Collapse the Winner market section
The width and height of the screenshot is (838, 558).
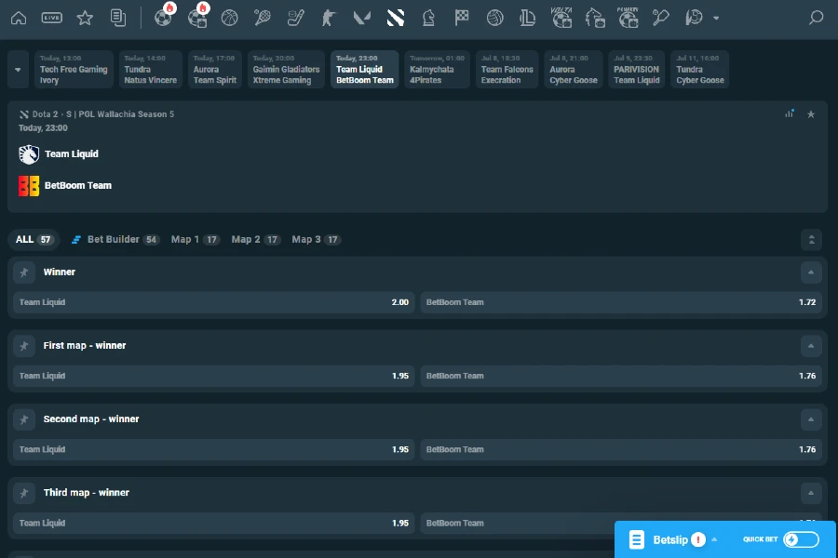pyautogui.click(x=811, y=272)
